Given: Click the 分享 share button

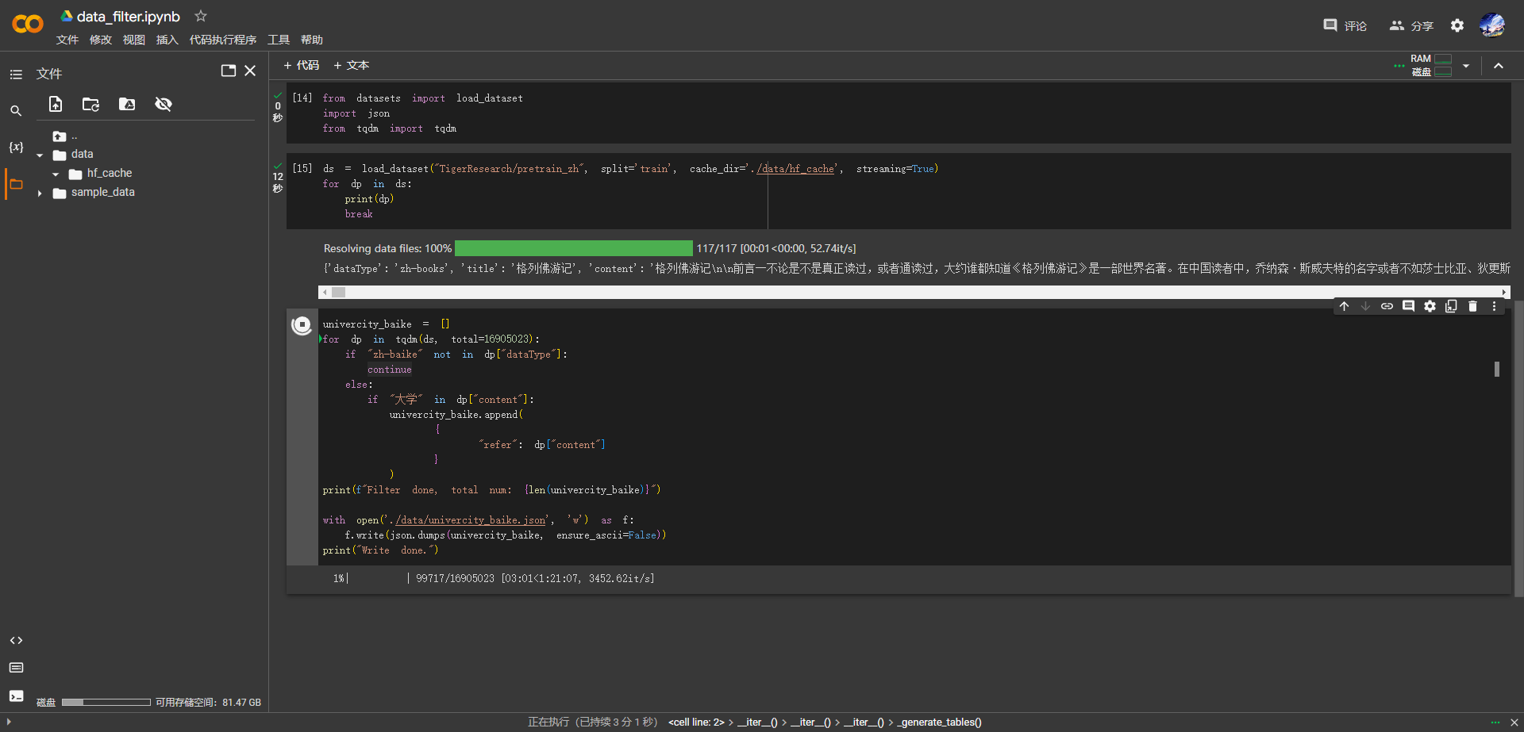Looking at the screenshot, I should pyautogui.click(x=1411, y=25).
